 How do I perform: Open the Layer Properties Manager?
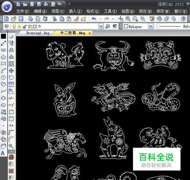[x=7, y=26]
